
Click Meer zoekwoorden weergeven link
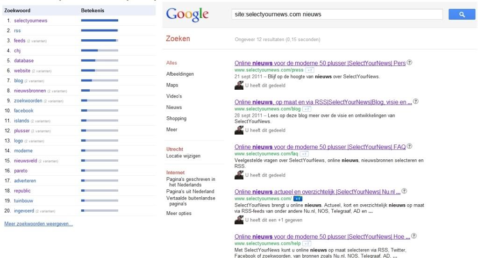[38, 224]
